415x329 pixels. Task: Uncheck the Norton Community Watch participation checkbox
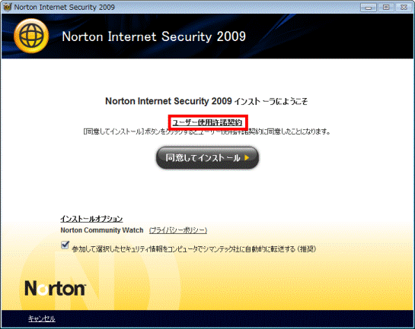pyautogui.click(x=65, y=245)
